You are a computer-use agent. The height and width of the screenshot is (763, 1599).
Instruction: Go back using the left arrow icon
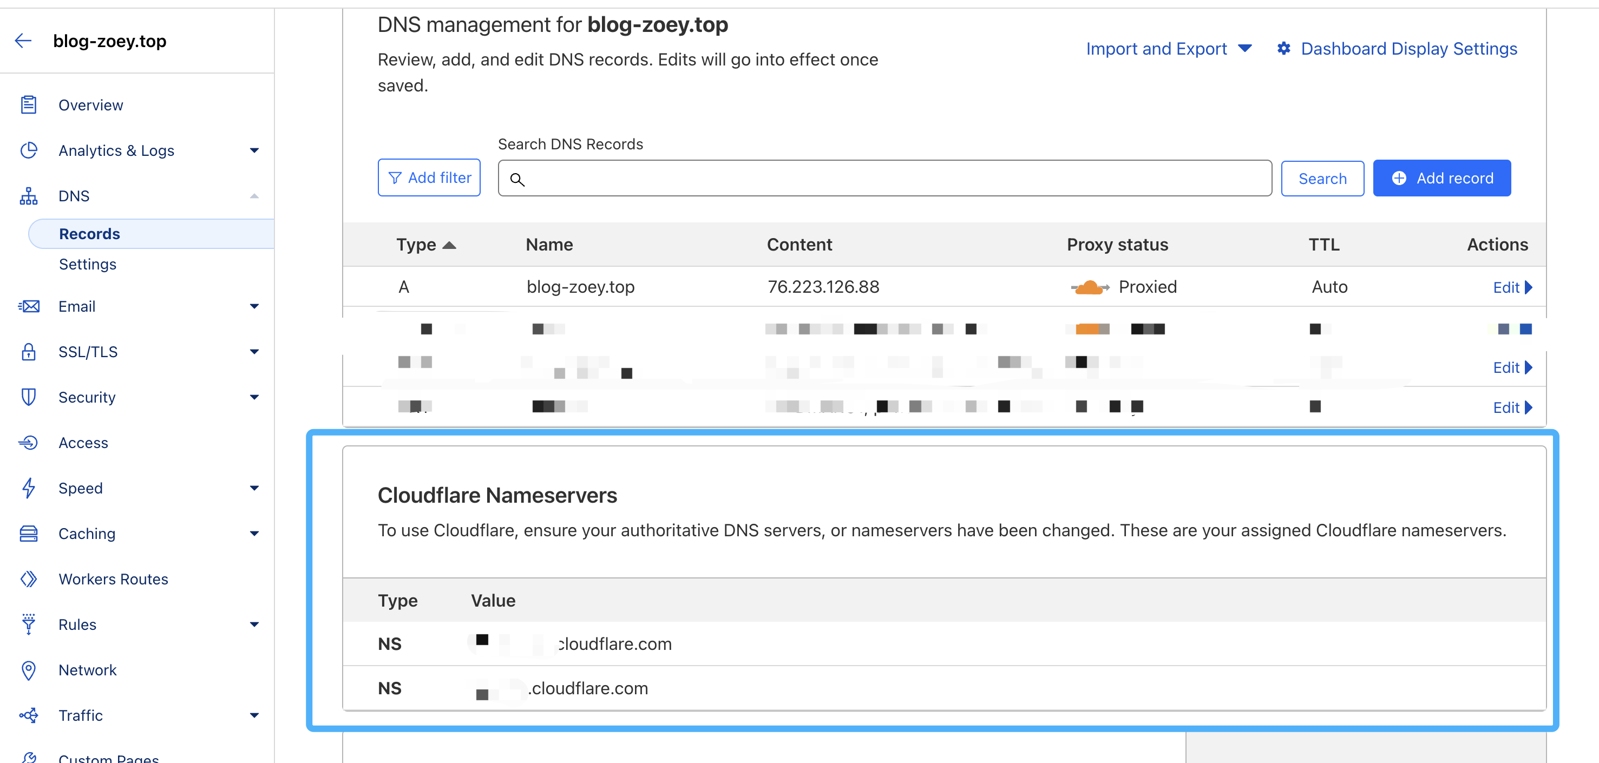point(23,41)
